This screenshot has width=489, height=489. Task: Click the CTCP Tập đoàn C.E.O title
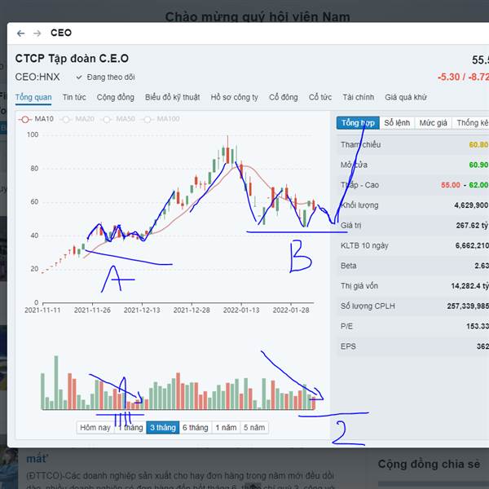point(72,59)
